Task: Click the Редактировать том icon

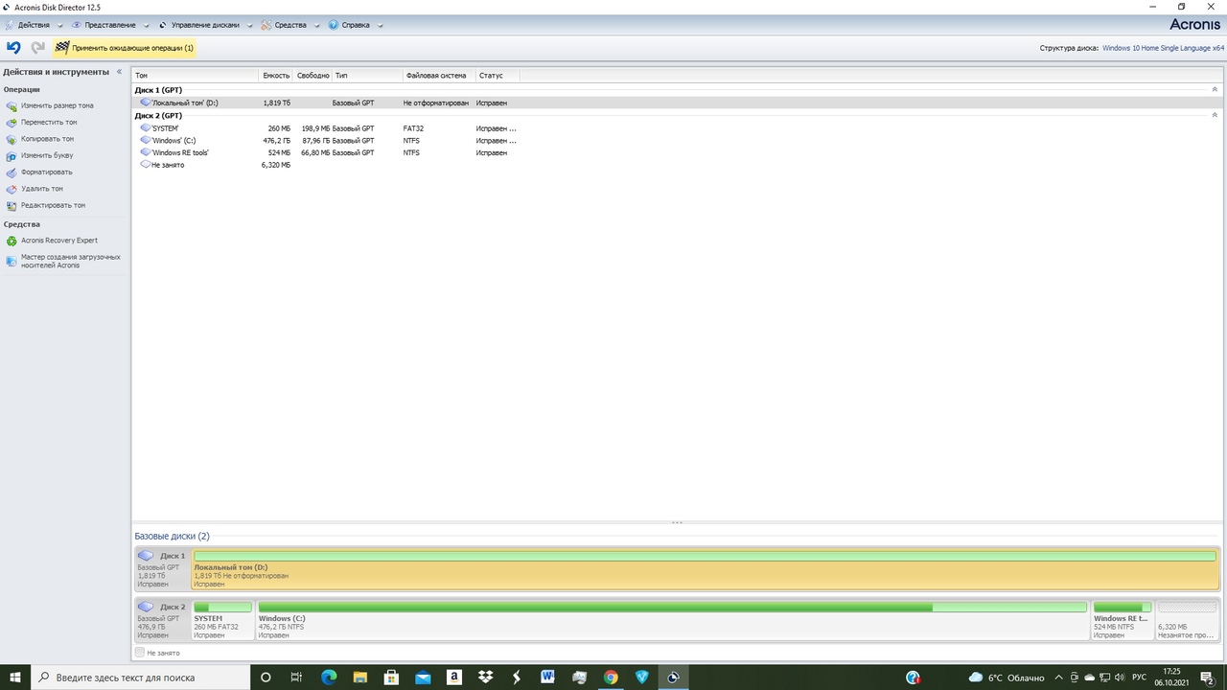Action: click(12, 205)
